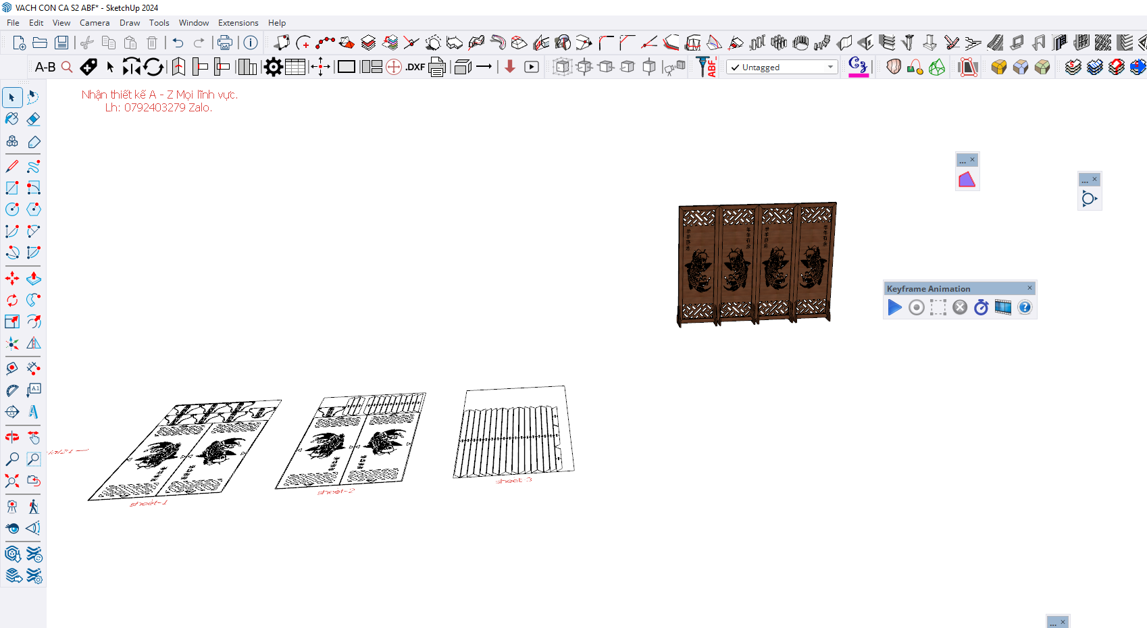The width and height of the screenshot is (1147, 628).
Task: Open Keyframe Animation help
Action: (1025, 308)
